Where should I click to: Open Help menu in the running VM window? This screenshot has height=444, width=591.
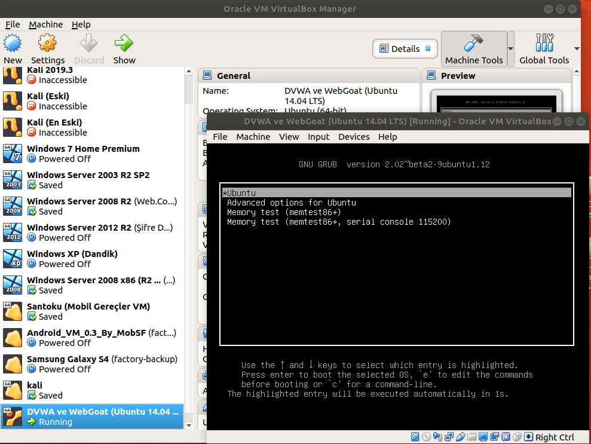pos(387,137)
